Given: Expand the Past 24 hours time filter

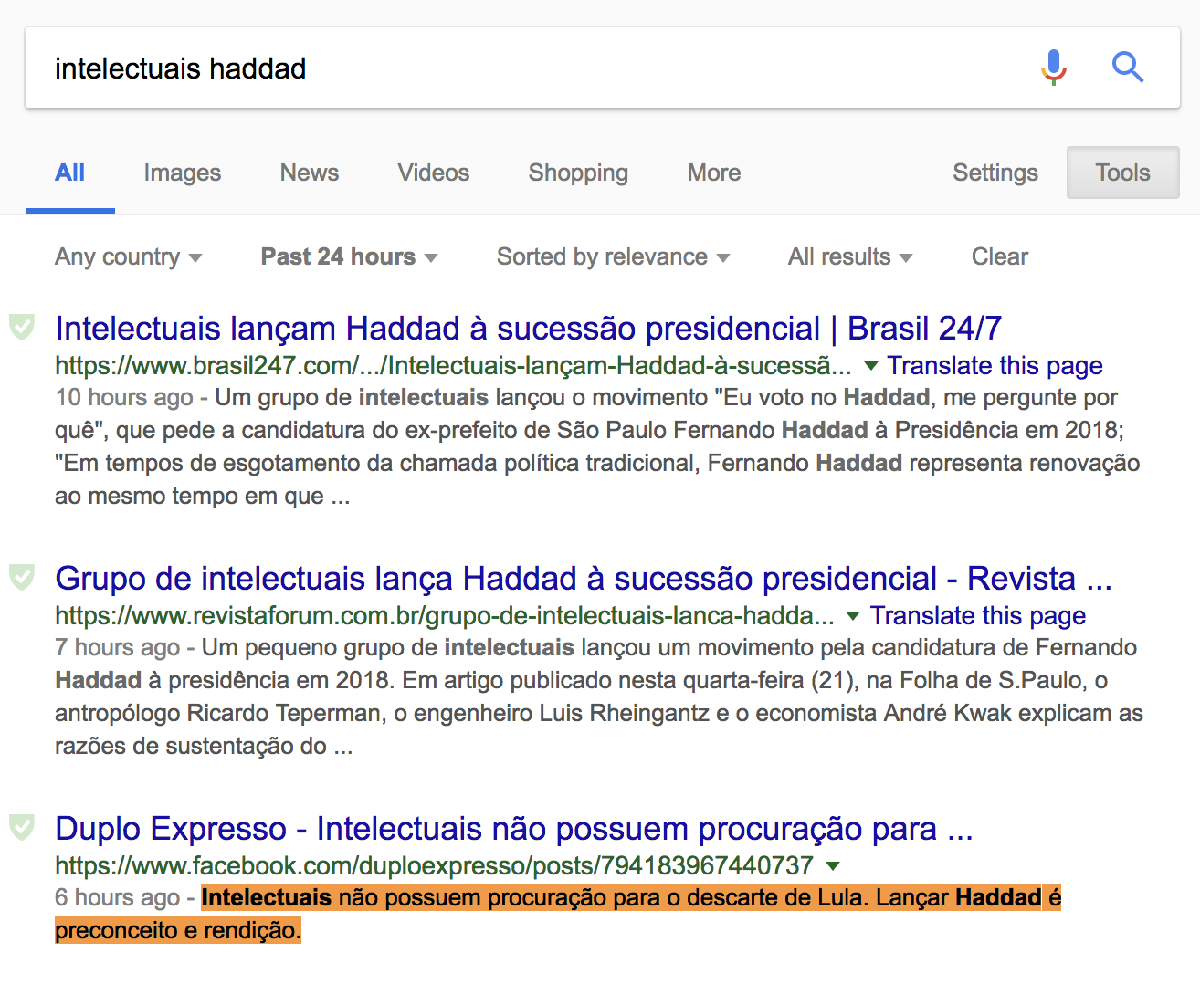Looking at the screenshot, I should [x=349, y=257].
